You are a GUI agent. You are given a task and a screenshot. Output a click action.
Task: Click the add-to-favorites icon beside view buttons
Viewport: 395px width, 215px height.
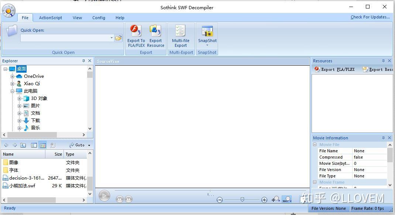pyautogui.click(x=52, y=145)
